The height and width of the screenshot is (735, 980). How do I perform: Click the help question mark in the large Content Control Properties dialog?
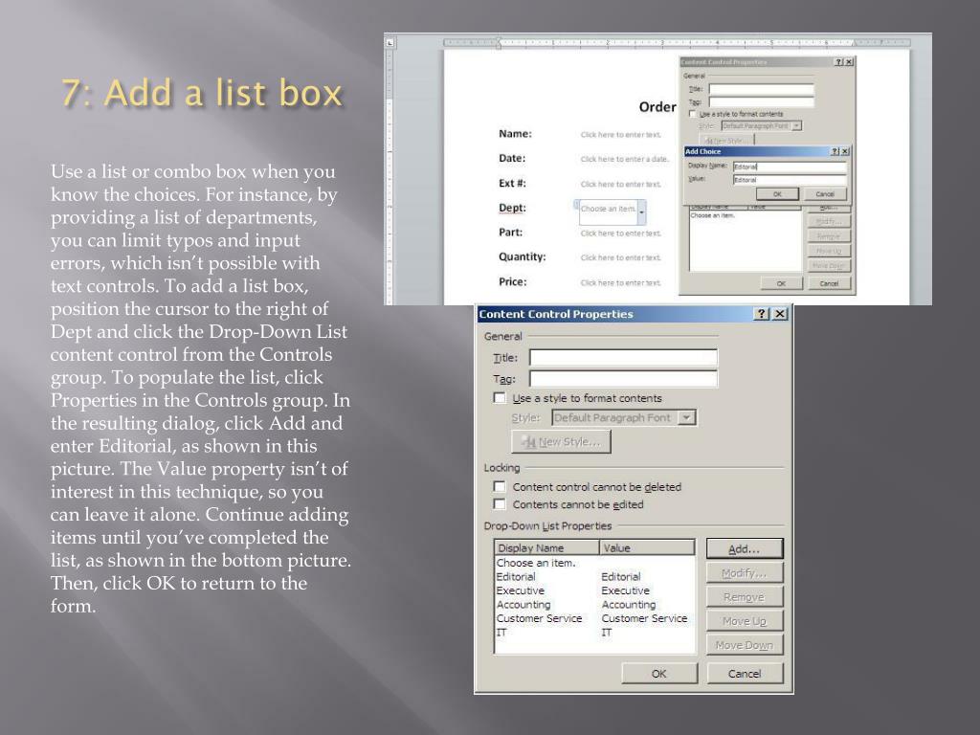pos(761,314)
